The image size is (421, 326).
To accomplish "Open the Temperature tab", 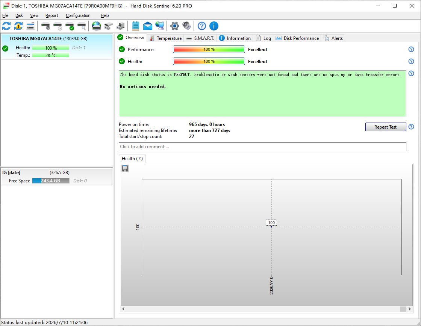I will tap(166, 38).
